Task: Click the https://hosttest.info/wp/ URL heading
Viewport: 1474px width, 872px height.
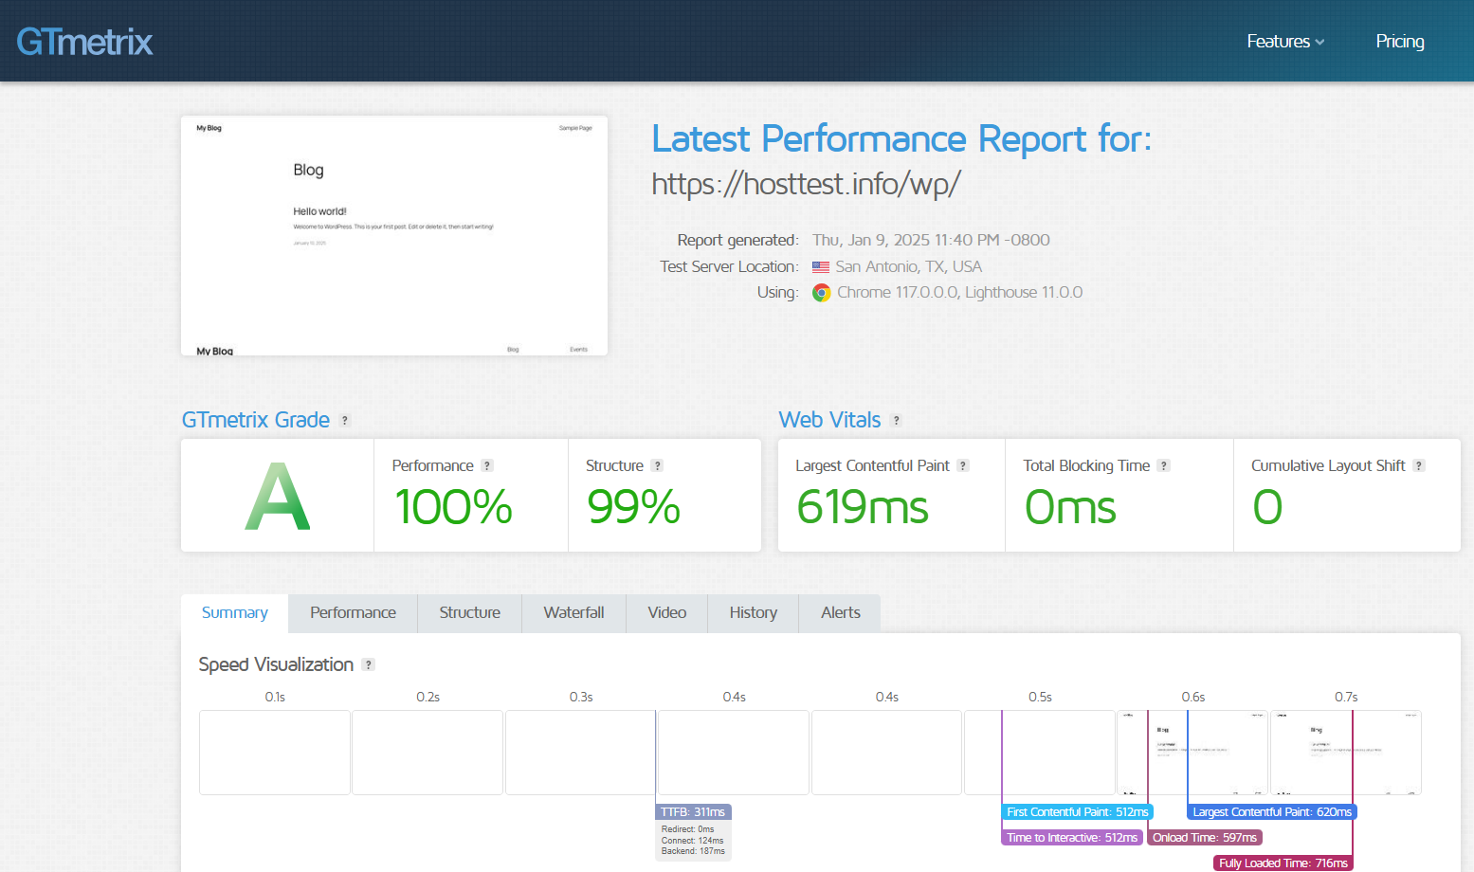Action: point(807,184)
